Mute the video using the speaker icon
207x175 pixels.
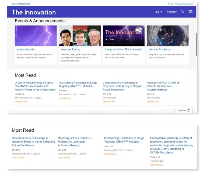pos(127,39)
